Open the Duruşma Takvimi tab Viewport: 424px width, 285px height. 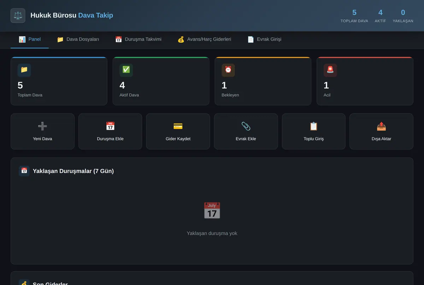(x=138, y=39)
